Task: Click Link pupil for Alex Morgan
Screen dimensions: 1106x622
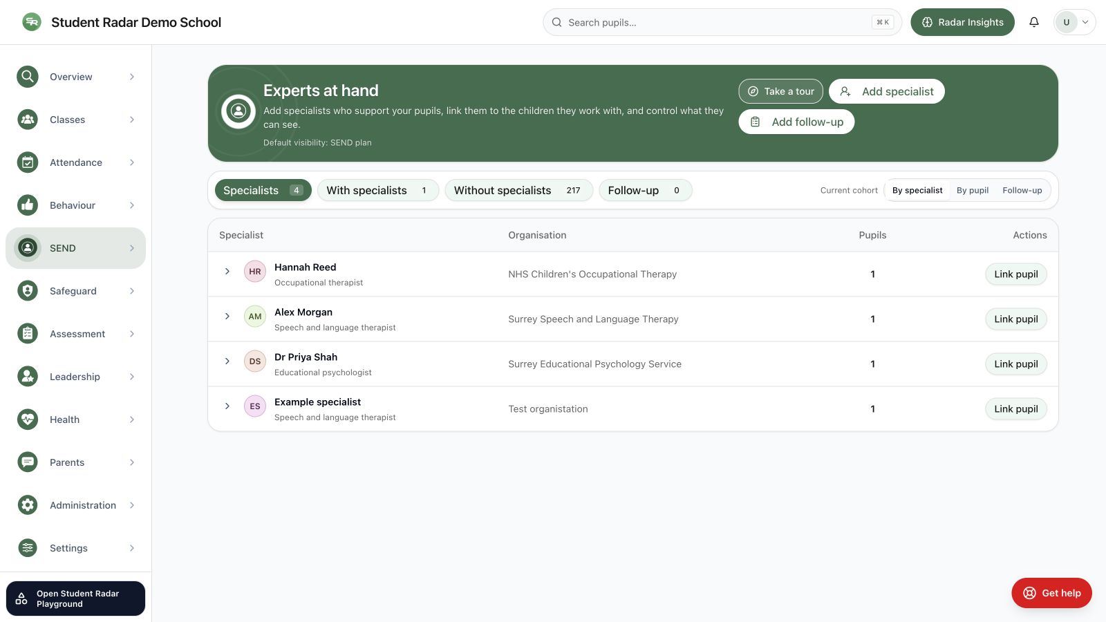Action: coord(1015,319)
